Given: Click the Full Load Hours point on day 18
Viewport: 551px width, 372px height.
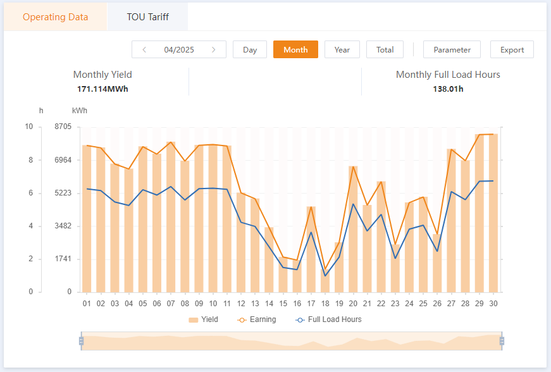Looking at the screenshot, I should (x=325, y=276).
